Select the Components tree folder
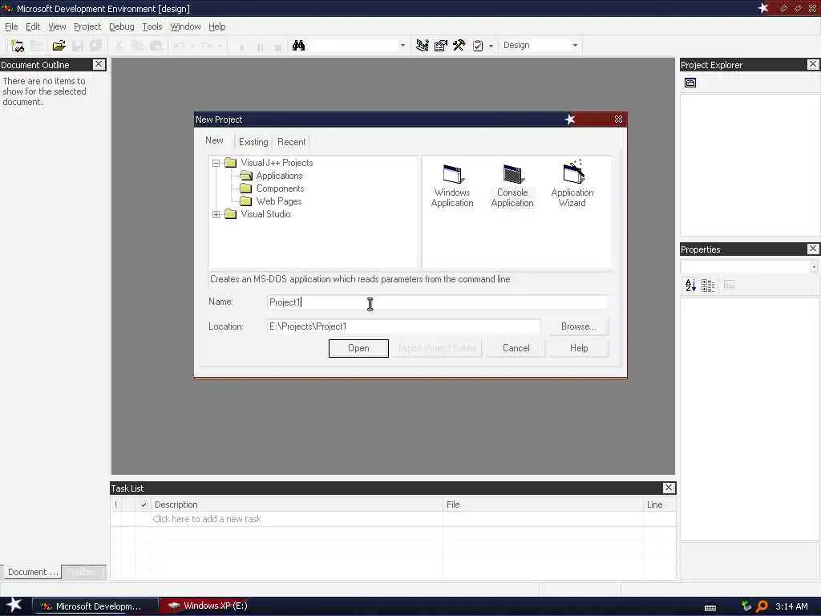Image resolution: width=821 pixels, height=616 pixels. point(280,188)
